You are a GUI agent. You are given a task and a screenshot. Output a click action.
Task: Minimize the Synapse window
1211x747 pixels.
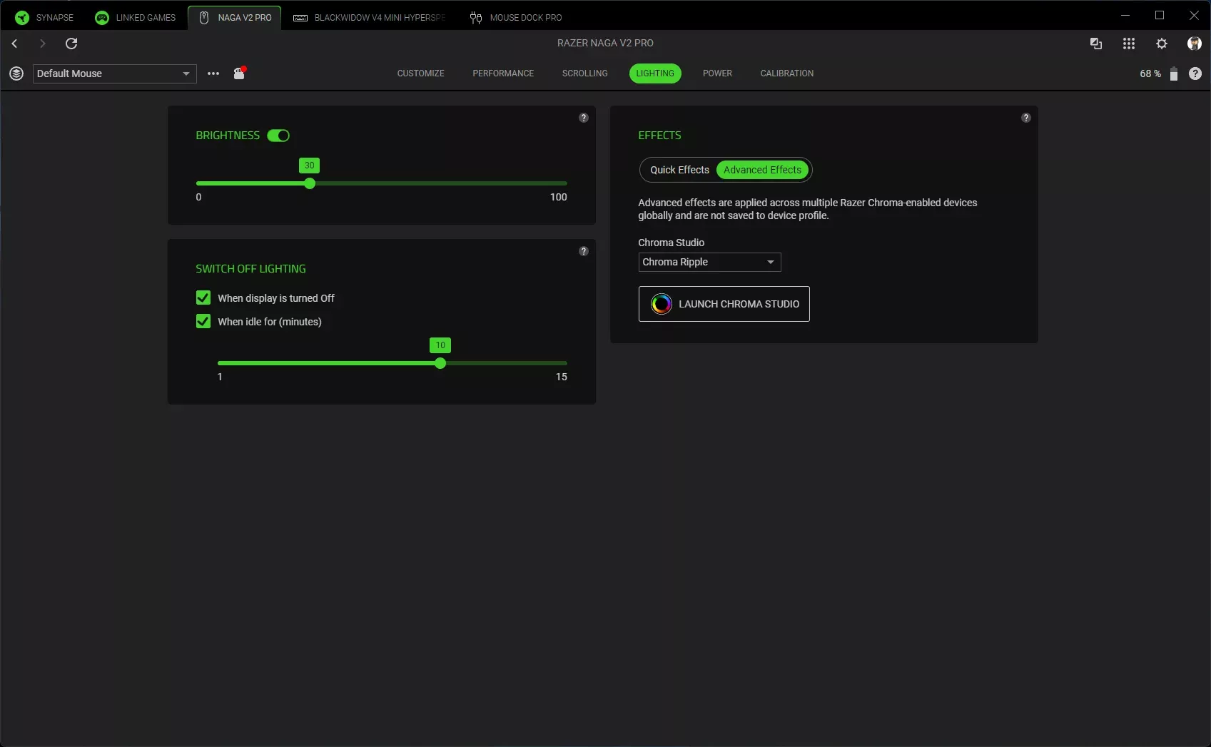[1125, 15]
